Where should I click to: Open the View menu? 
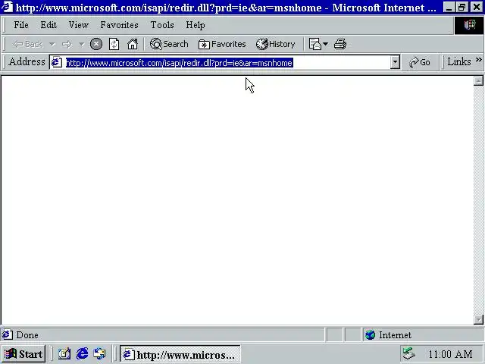[x=78, y=25]
